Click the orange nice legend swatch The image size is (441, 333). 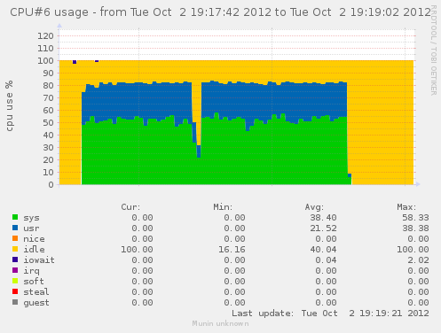tap(15, 238)
